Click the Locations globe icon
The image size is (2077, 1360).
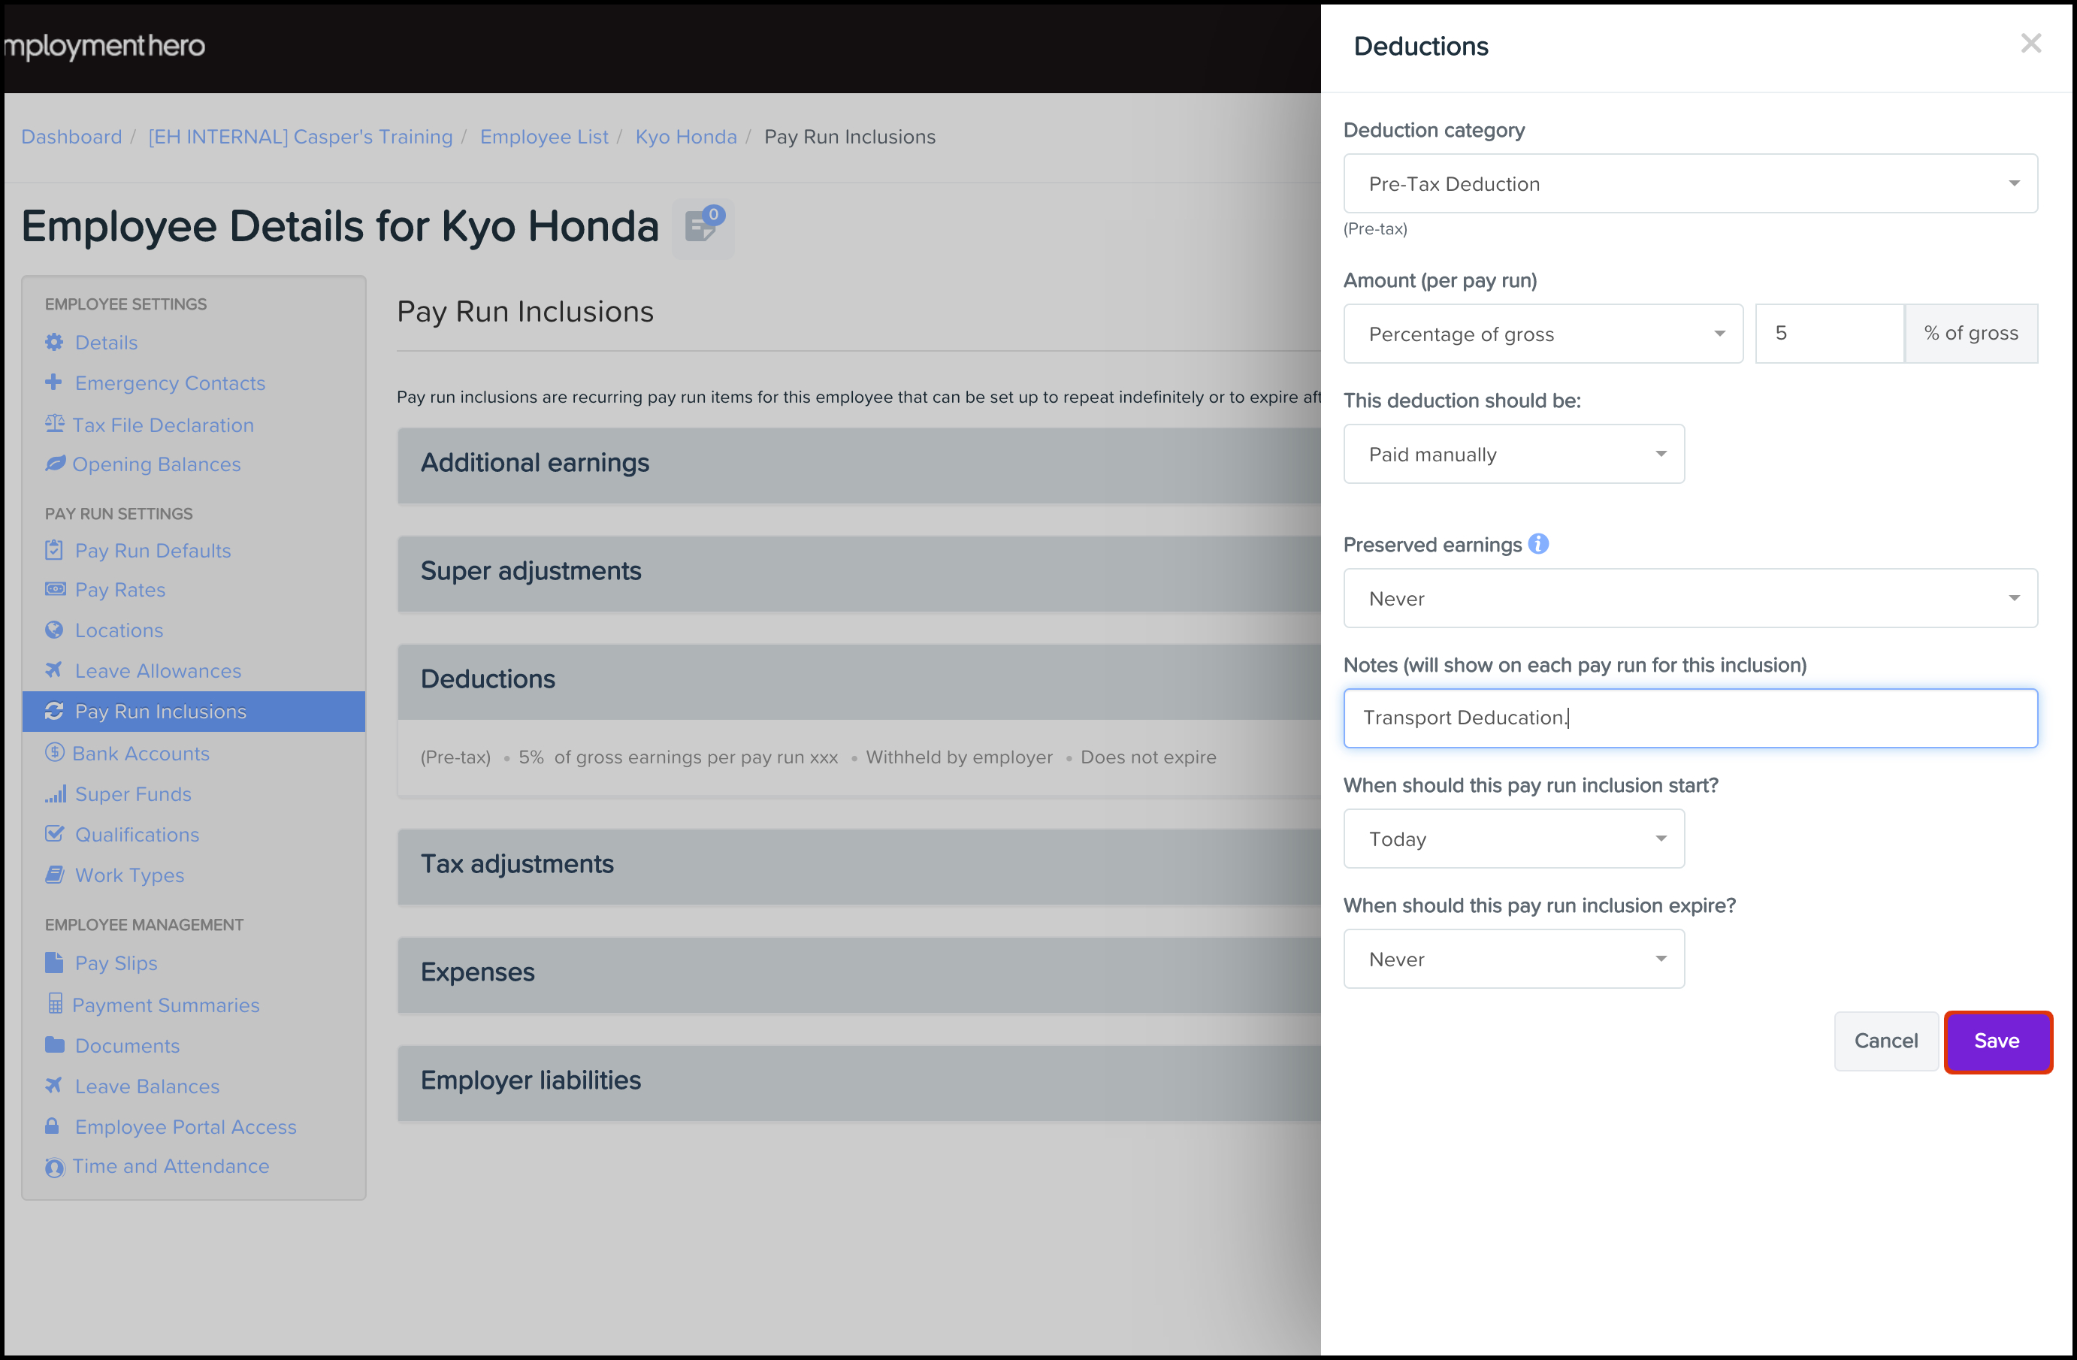pyautogui.click(x=54, y=630)
